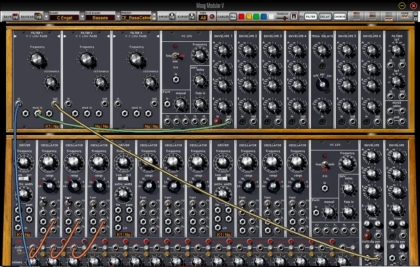Show the second synth cabinet view icon
The image size is (420, 267).
372,17
